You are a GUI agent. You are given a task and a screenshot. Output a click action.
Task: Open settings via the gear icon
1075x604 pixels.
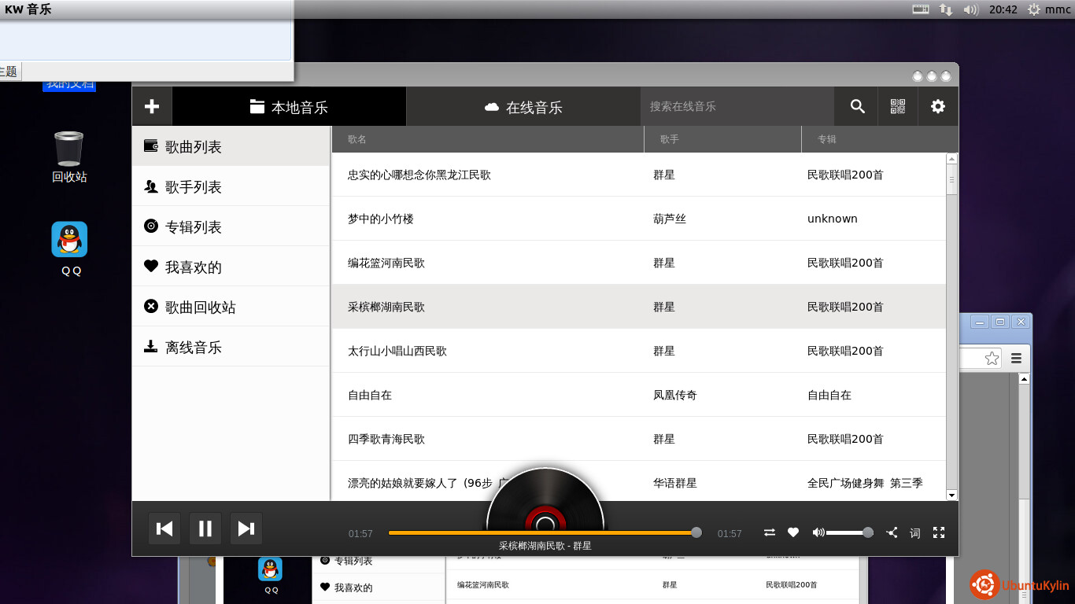click(938, 106)
